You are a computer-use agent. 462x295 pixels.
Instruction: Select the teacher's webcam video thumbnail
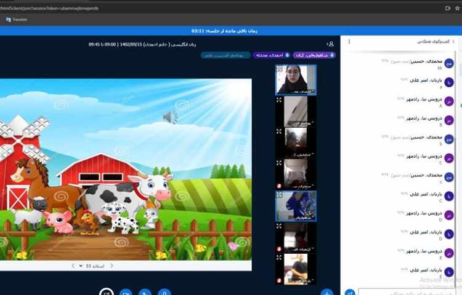coord(296,80)
